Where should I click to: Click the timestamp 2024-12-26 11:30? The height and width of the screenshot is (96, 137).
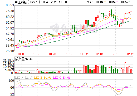(54, 2)
